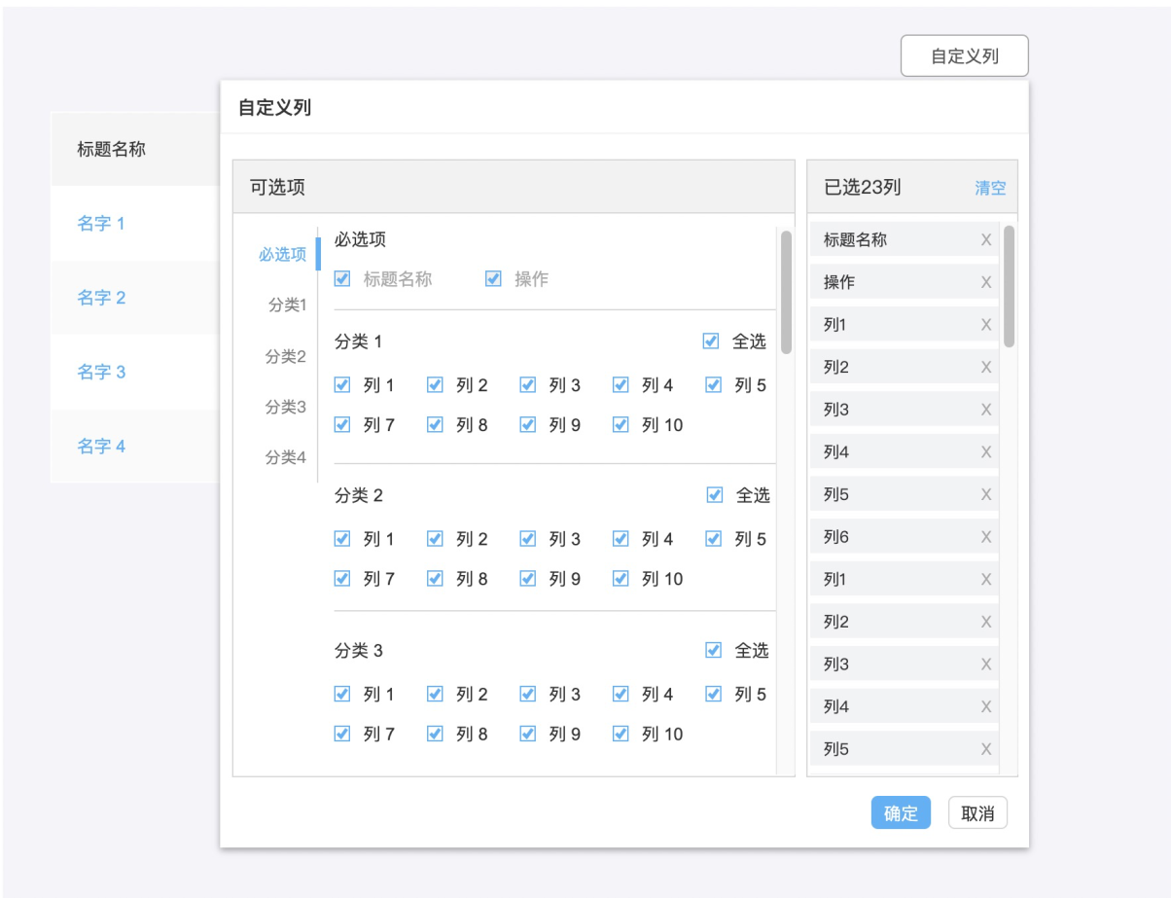This screenshot has height=898, width=1171.
Task: Open the 自定义列 button
Action: point(964,56)
